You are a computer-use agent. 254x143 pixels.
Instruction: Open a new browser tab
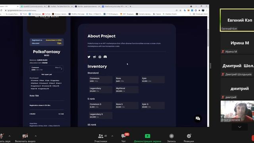(x=131, y=6)
